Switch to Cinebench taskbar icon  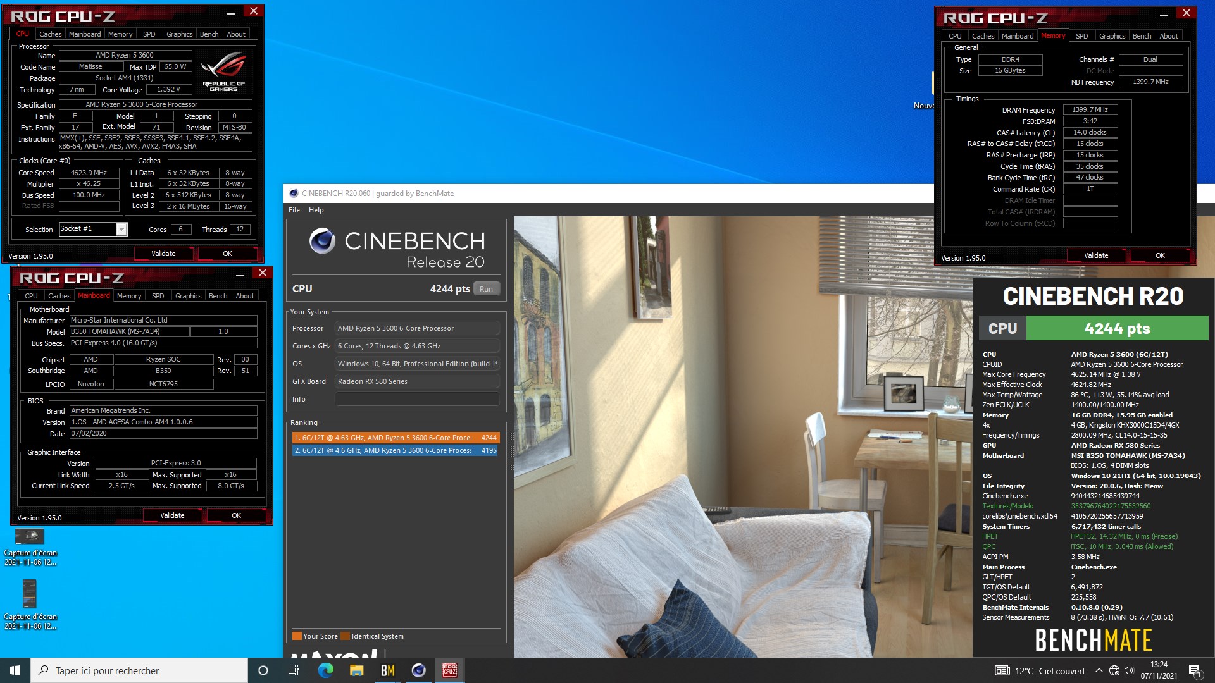[418, 670]
